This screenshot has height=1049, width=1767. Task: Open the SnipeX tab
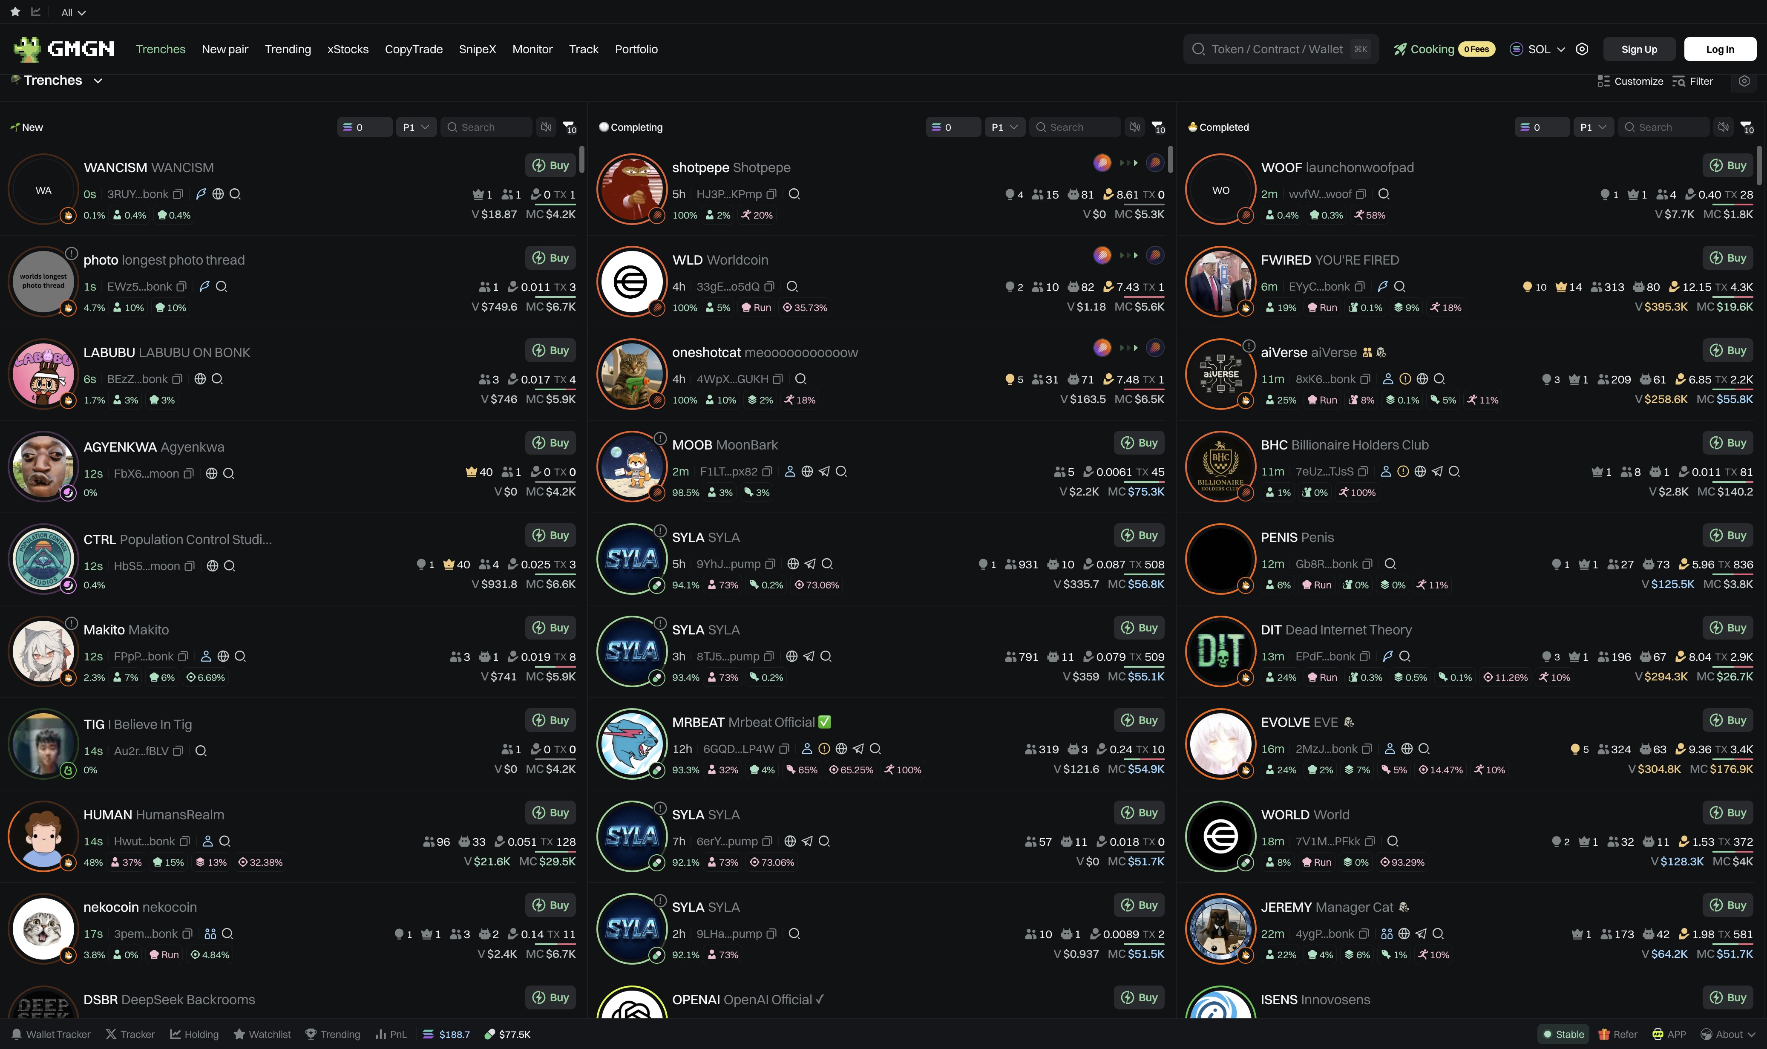click(x=477, y=49)
